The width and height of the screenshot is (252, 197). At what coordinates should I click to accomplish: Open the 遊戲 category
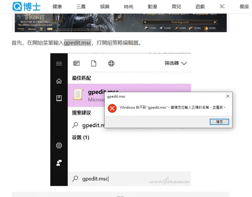click(200, 7)
